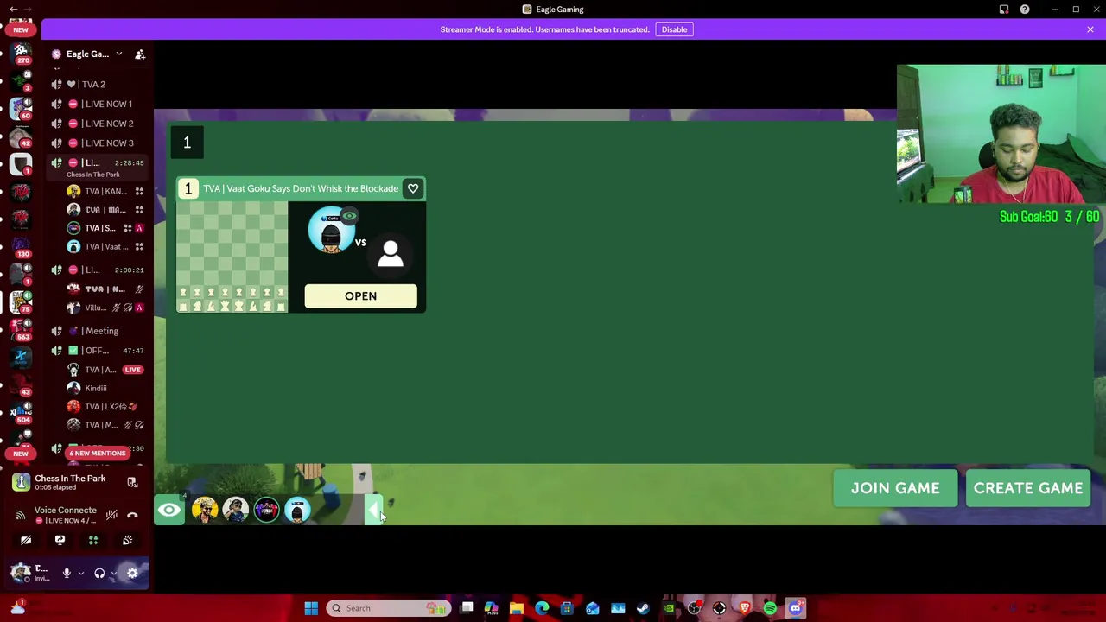Open Brave browser from the taskbar

pos(745,608)
